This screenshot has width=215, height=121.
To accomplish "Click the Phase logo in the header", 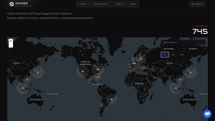I will (21, 4).
